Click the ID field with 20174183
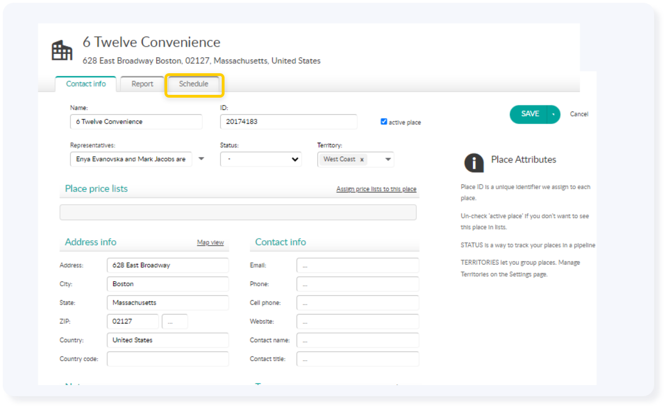 (288, 122)
